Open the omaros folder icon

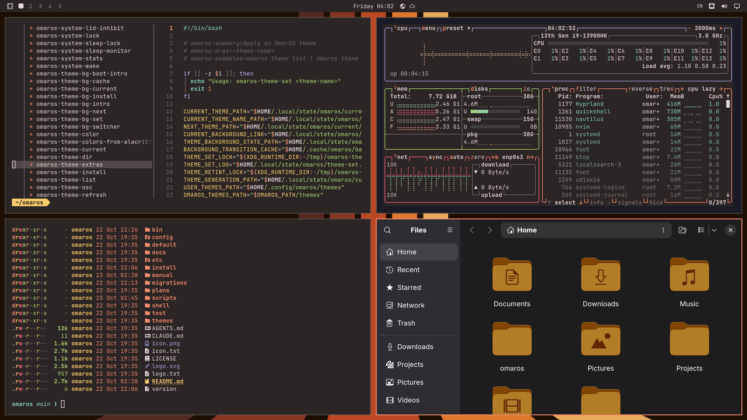(512, 339)
